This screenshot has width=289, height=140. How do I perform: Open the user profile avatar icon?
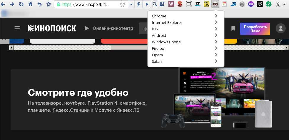(x=280, y=28)
